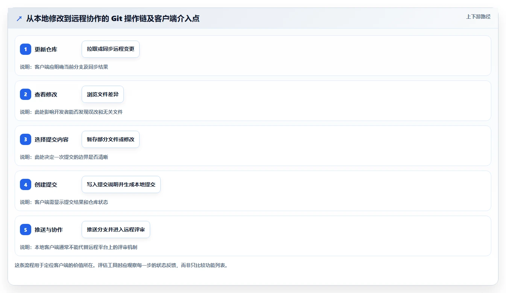The height and width of the screenshot is (293, 506).
Task: Select the step 2 number badge
Action: point(26,94)
